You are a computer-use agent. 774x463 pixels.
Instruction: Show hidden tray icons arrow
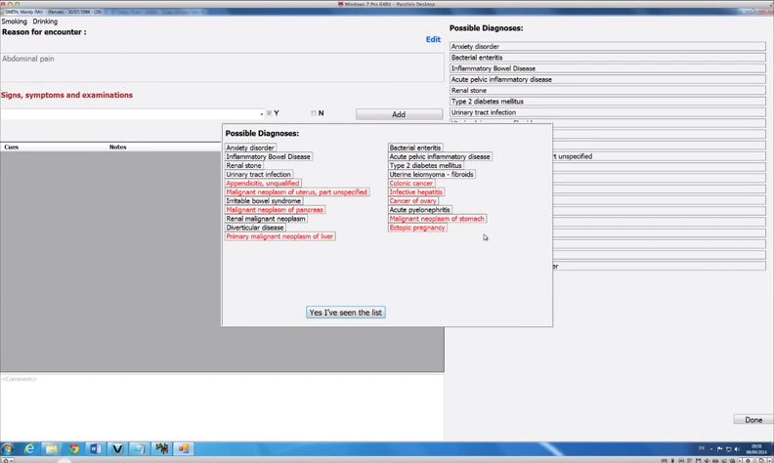point(710,449)
